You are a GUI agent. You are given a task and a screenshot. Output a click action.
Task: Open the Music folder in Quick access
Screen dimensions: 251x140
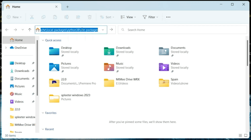[x=119, y=67]
